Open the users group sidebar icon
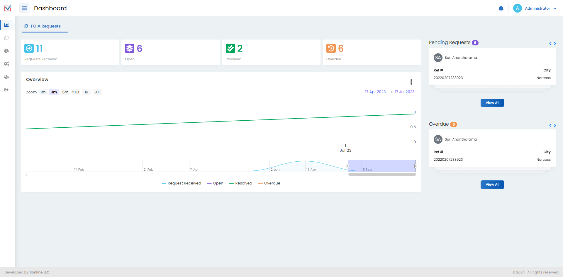563x277 pixels. [x=6, y=77]
